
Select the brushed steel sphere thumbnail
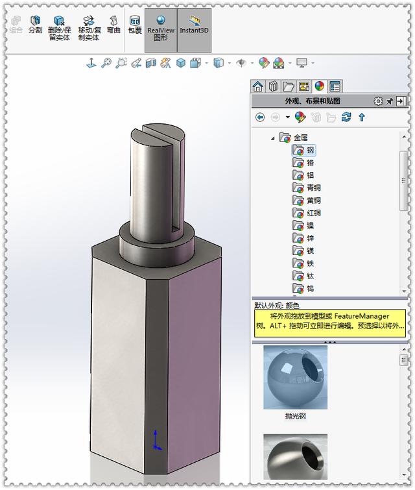click(x=296, y=456)
